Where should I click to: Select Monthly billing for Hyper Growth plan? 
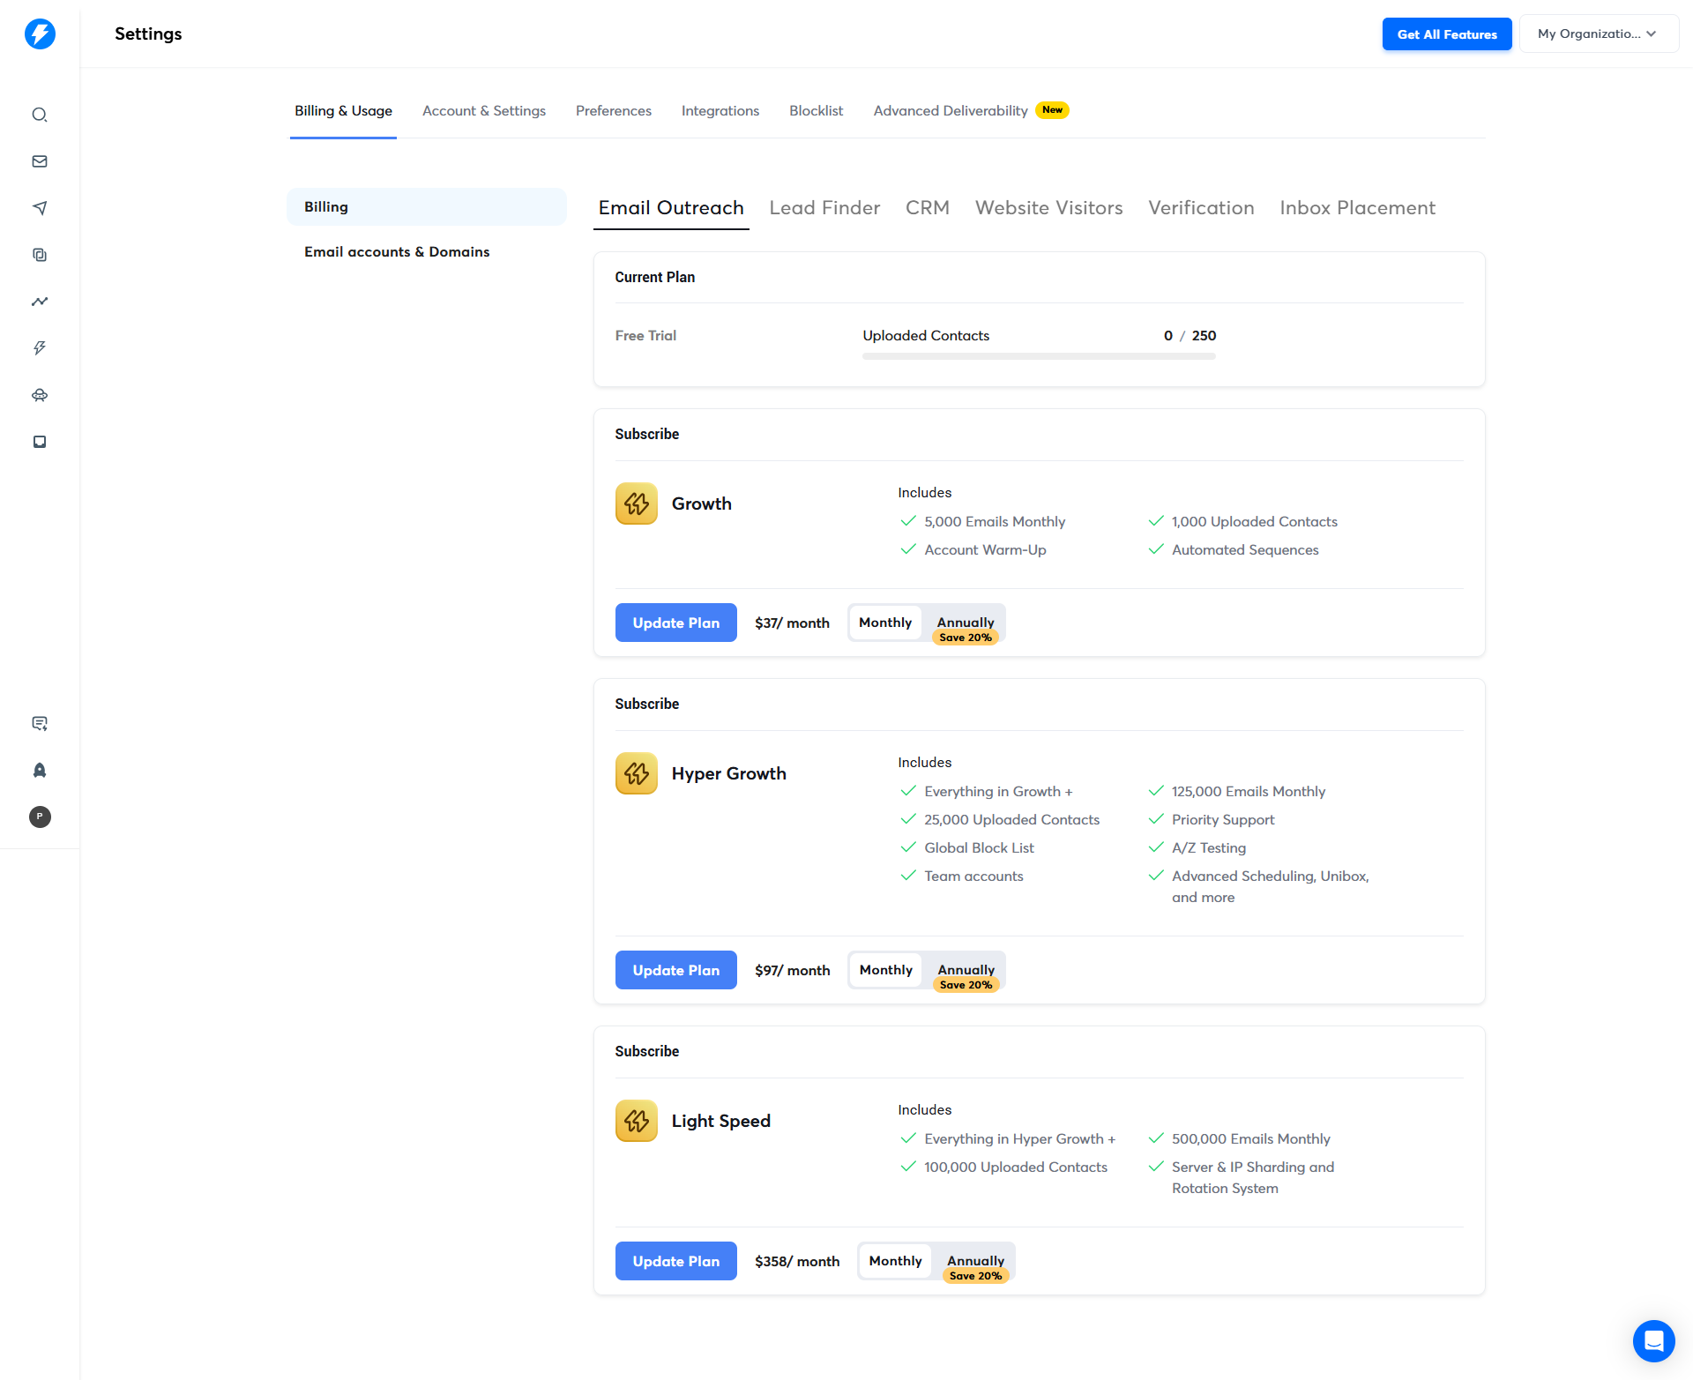point(885,970)
